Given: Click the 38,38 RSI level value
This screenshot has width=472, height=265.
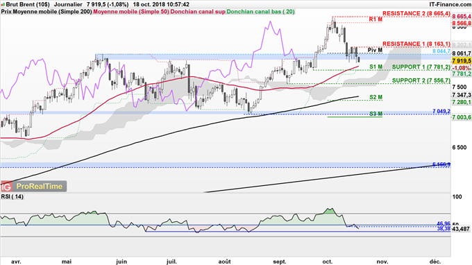Looking at the screenshot, I should pos(444,229).
